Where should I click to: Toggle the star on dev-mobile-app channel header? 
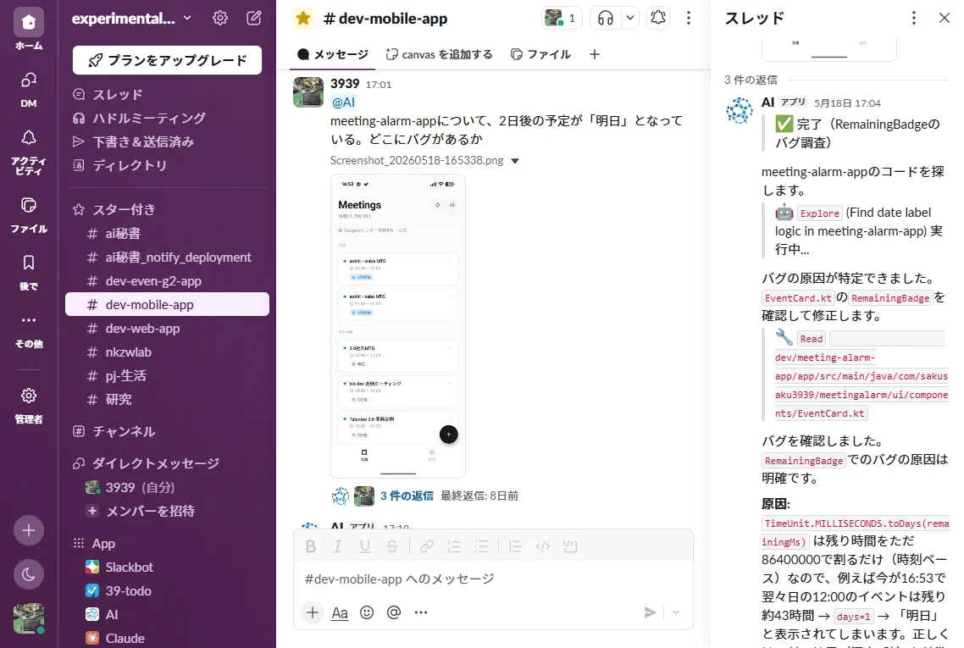[x=303, y=19]
